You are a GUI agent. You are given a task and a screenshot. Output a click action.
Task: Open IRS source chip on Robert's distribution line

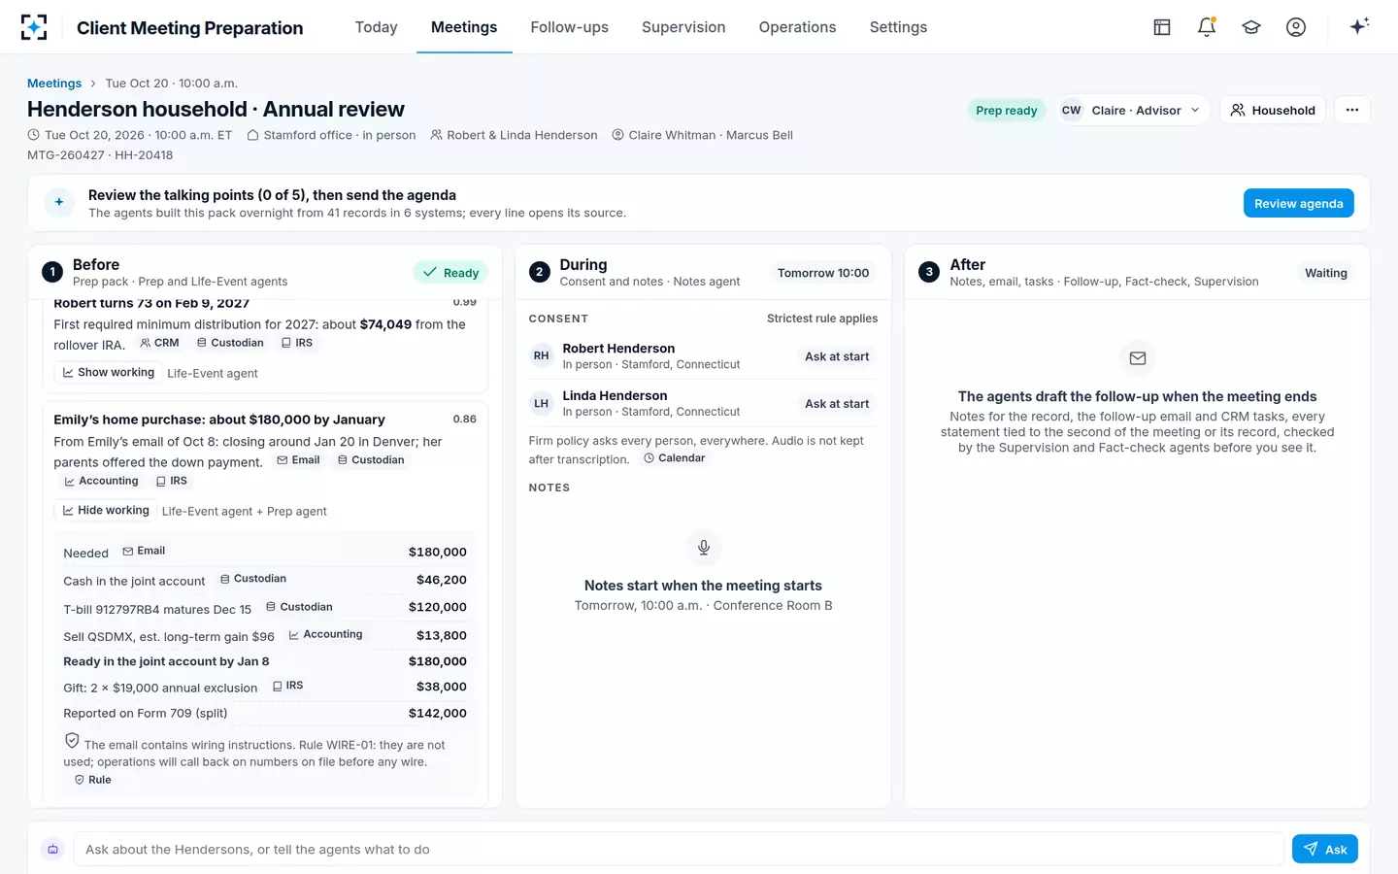tap(297, 343)
